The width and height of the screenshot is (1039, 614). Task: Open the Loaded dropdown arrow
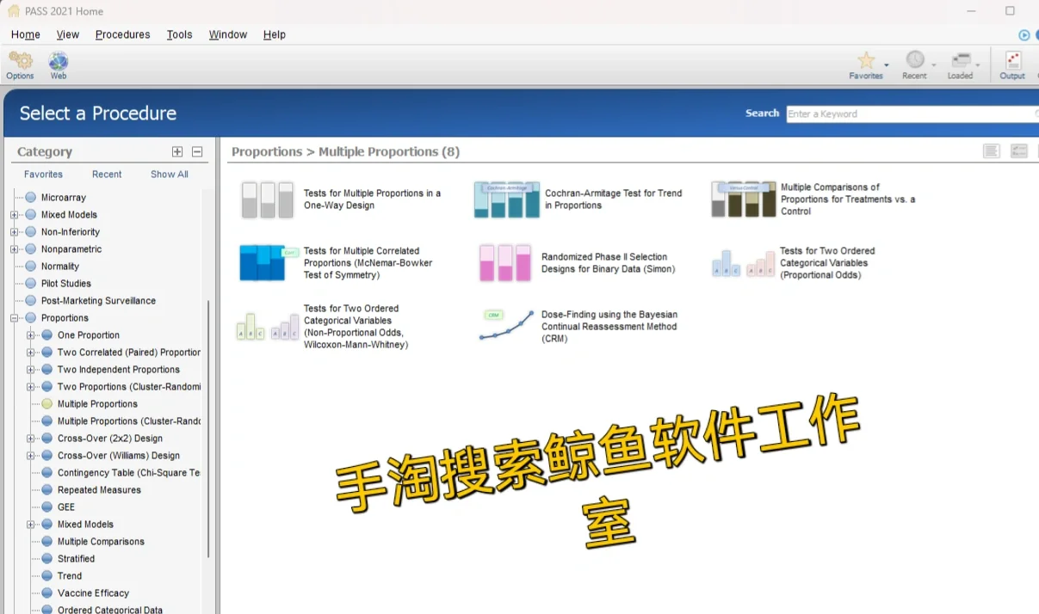[x=978, y=65]
